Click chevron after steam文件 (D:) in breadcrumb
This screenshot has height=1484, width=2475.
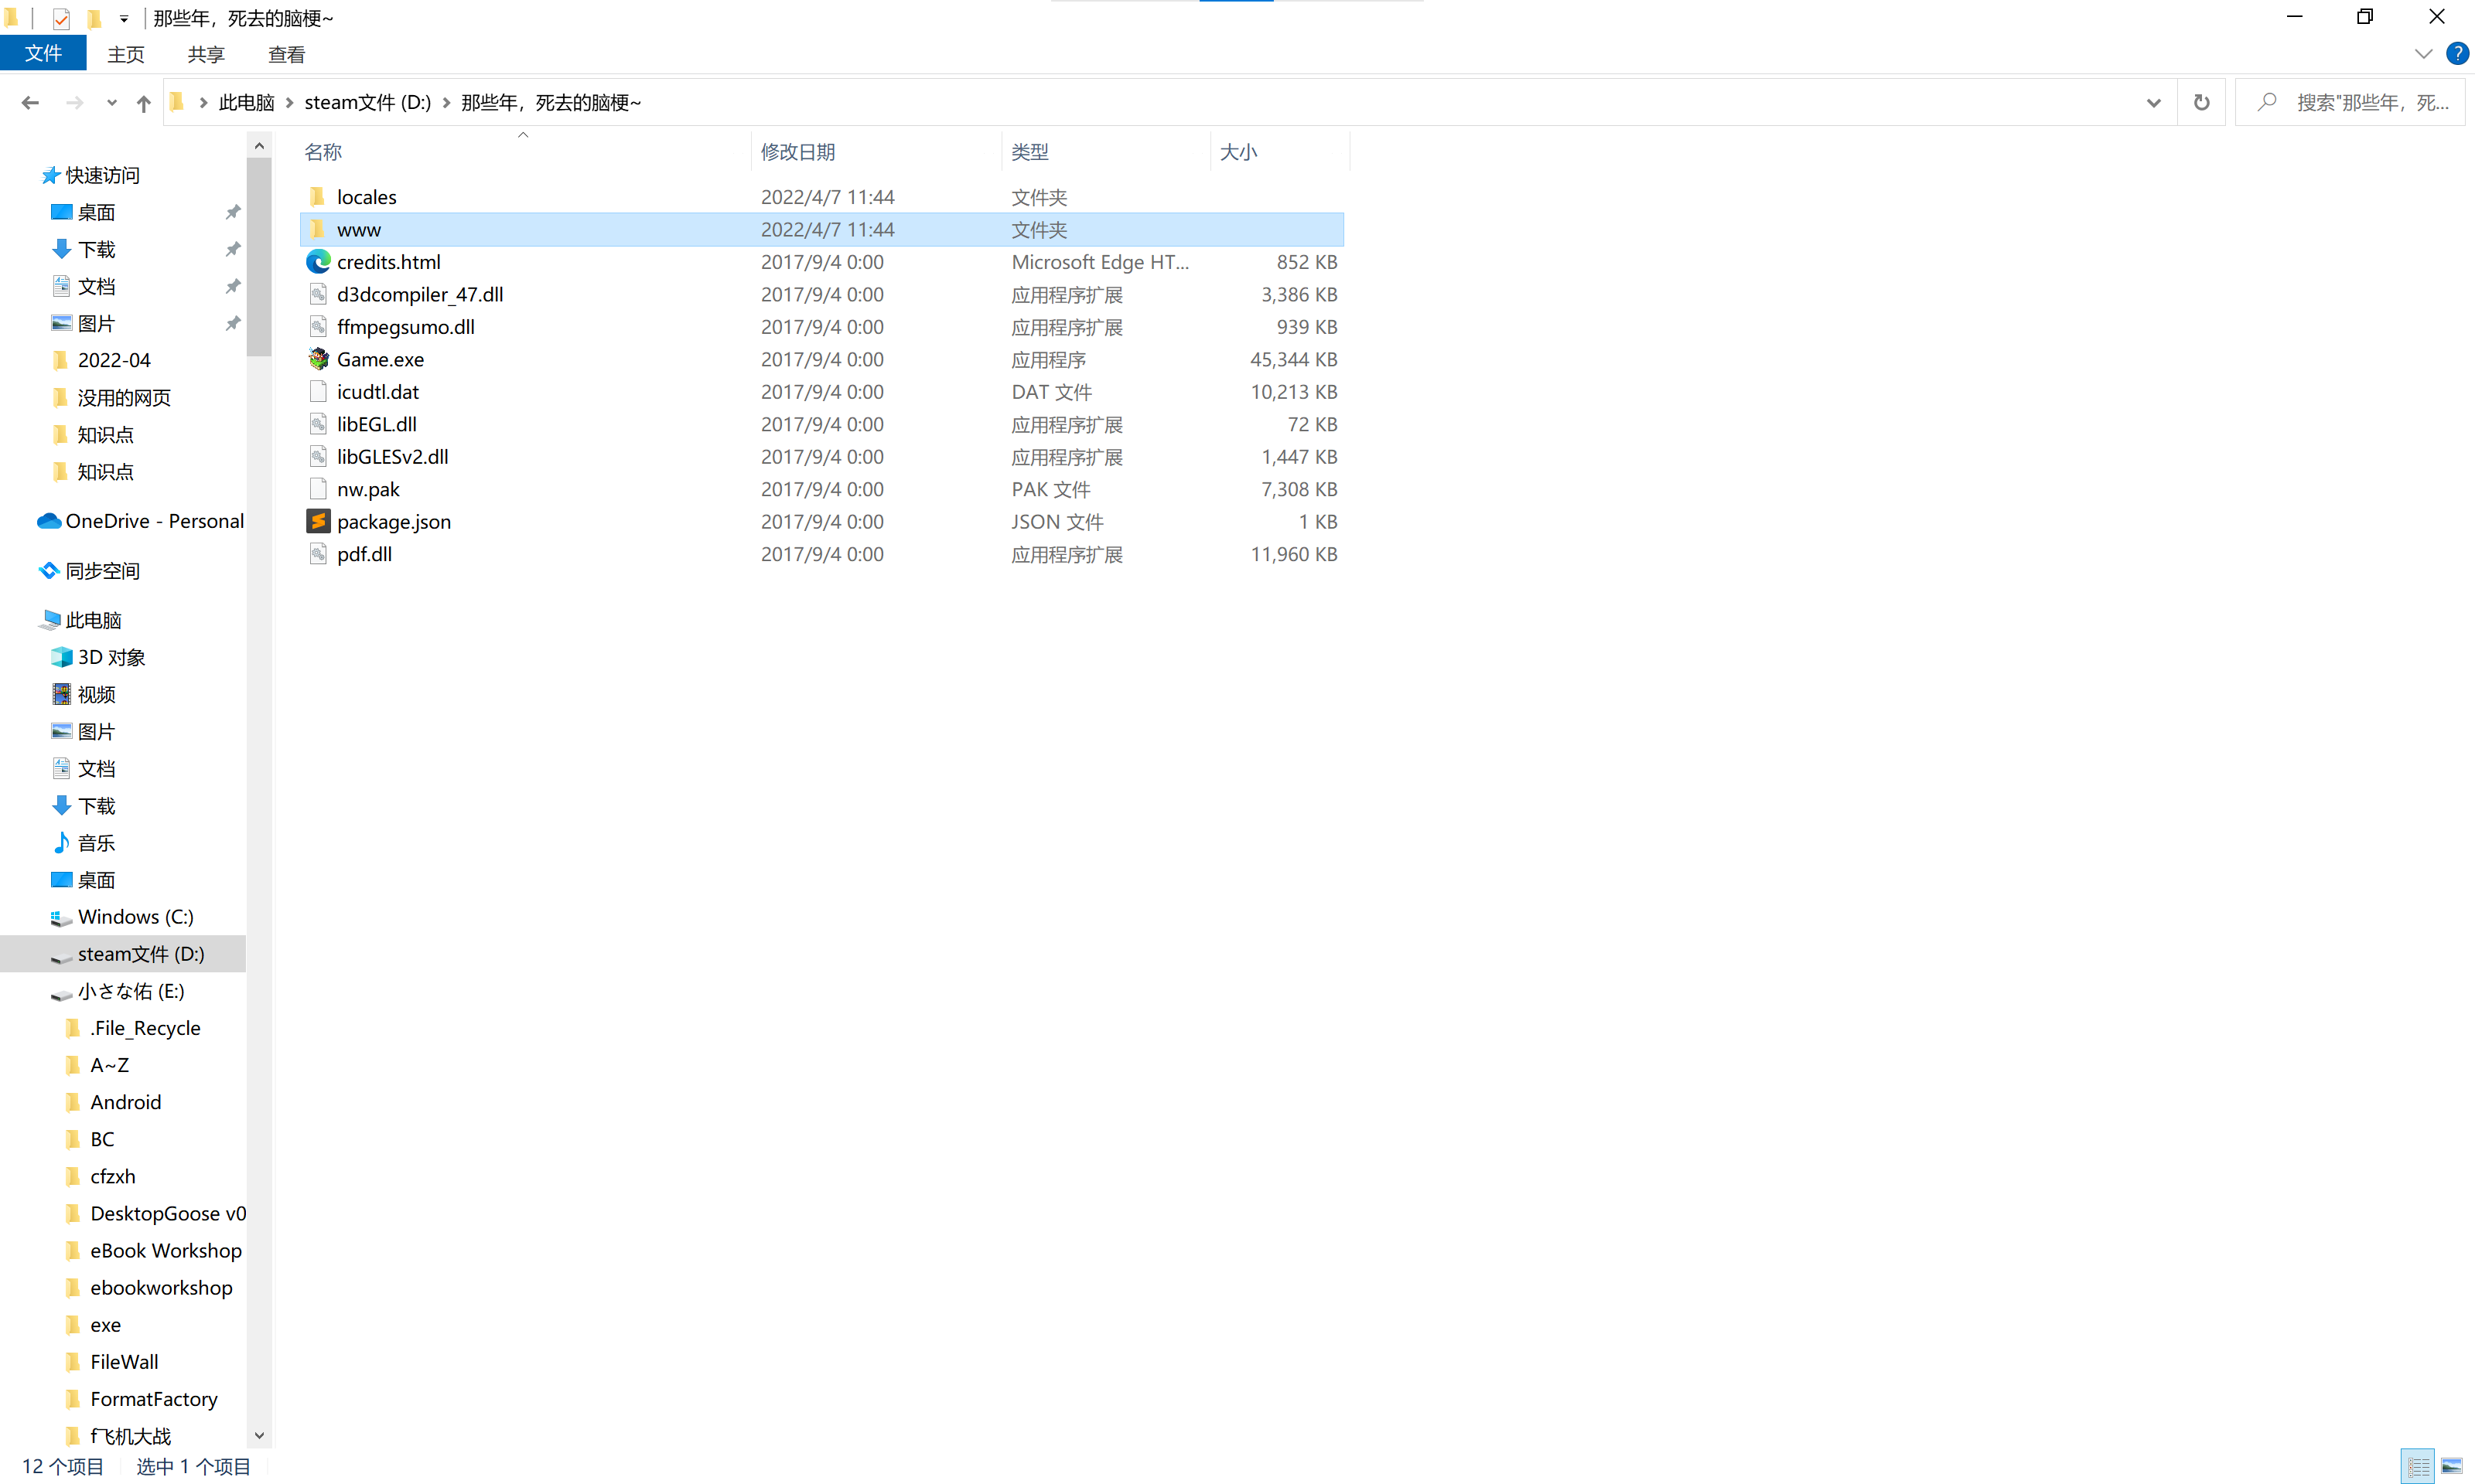pos(446,102)
